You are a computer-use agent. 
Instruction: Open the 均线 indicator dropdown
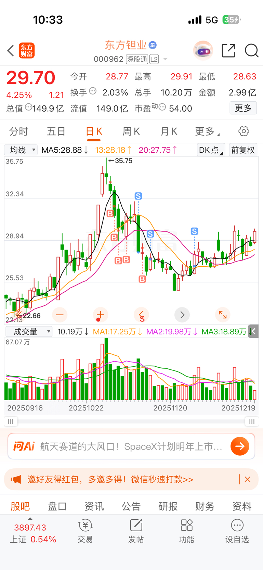[21, 150]
